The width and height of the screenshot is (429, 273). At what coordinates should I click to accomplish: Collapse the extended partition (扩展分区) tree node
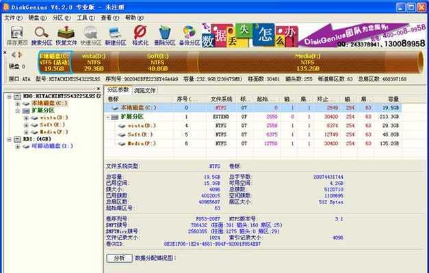tap(18, 111)
